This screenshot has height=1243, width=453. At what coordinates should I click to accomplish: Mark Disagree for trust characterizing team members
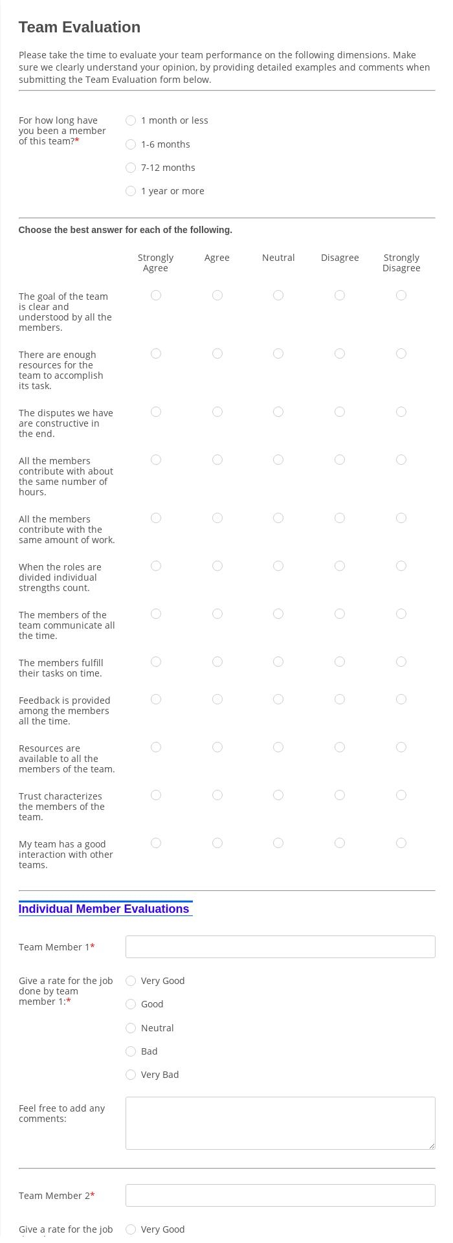(x=340, y=795)
